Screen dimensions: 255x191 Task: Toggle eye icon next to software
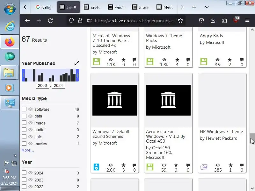pyautogui.click(x=30, y=109)
